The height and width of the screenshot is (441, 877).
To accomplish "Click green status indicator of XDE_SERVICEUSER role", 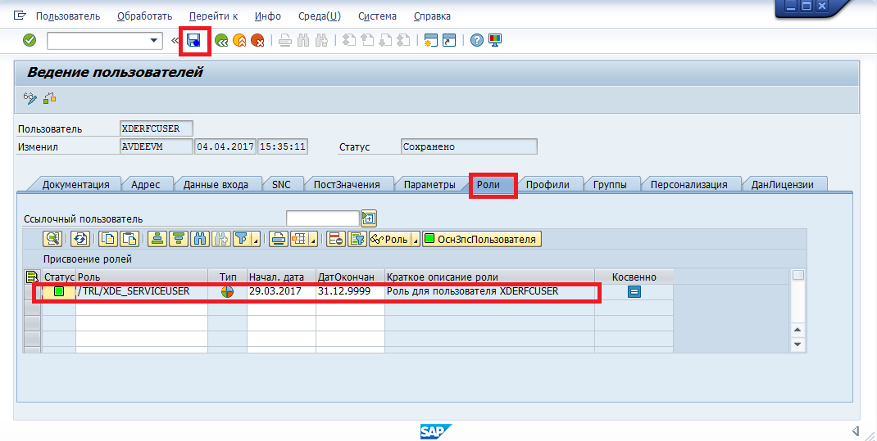I will 59,292.
